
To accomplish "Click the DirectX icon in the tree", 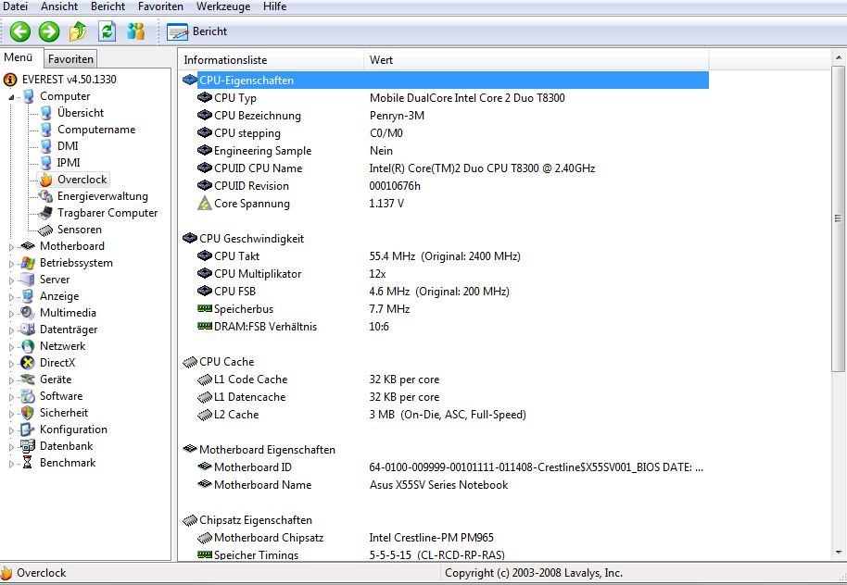I will point(28,363).
